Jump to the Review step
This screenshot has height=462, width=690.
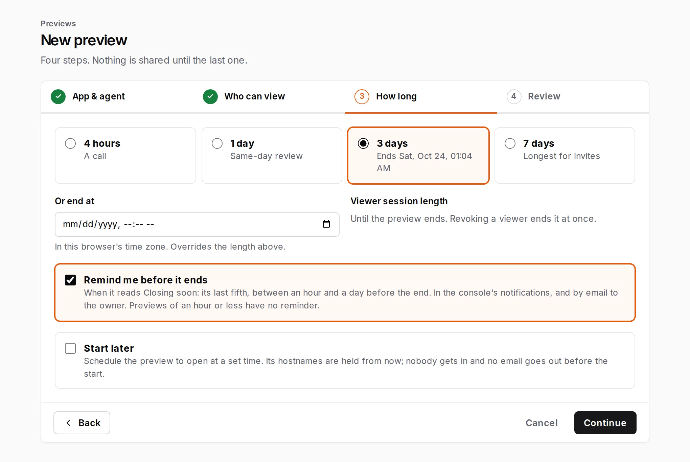click(573, 97)
